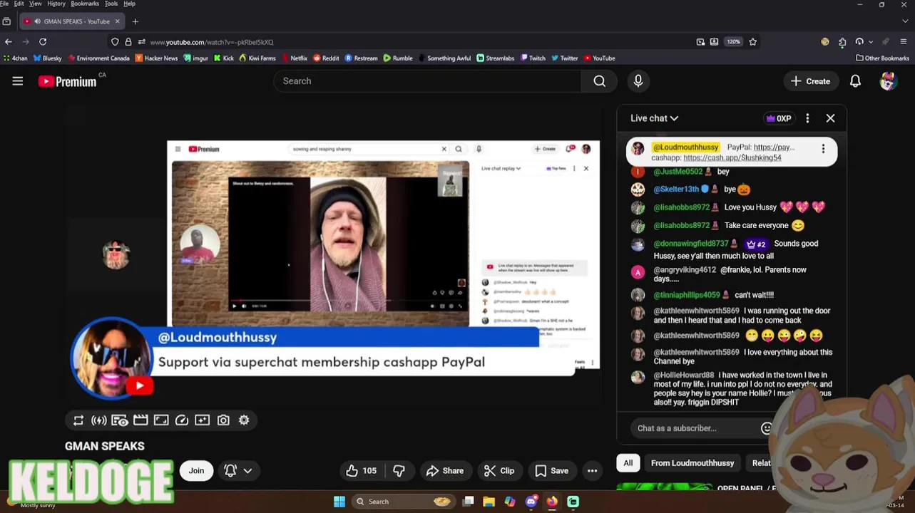This screenshot has height=513, width=915.
Task: Click the volume boost enhancer icon
Action: 99,420
